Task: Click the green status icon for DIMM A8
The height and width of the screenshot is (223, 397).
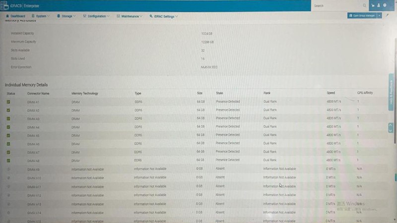Action: (8, 161)
